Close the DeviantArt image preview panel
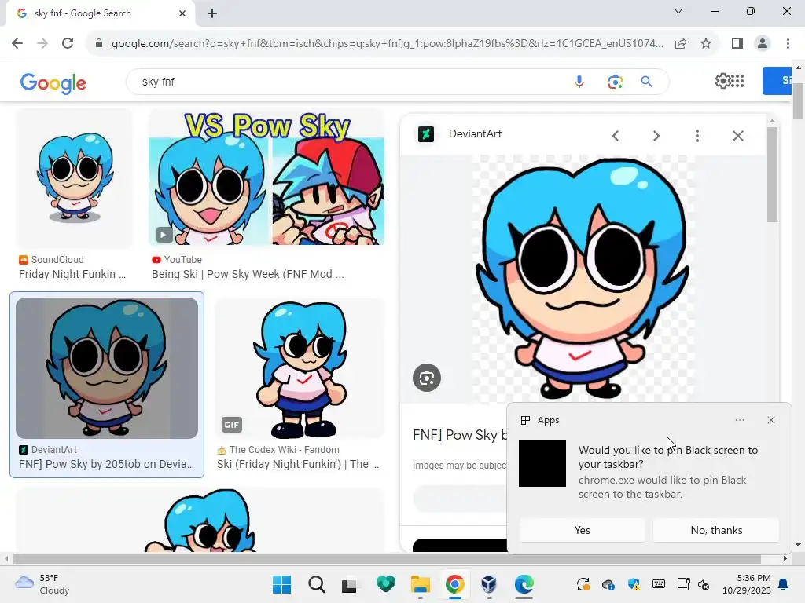The image size is (805, 603). 737,136
